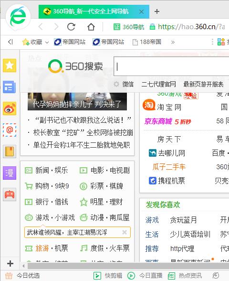
Task: Select the 360导航 browser tab
Action: point(94,11)
